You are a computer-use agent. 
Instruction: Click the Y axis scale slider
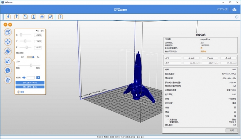click(x=25, y=41)
